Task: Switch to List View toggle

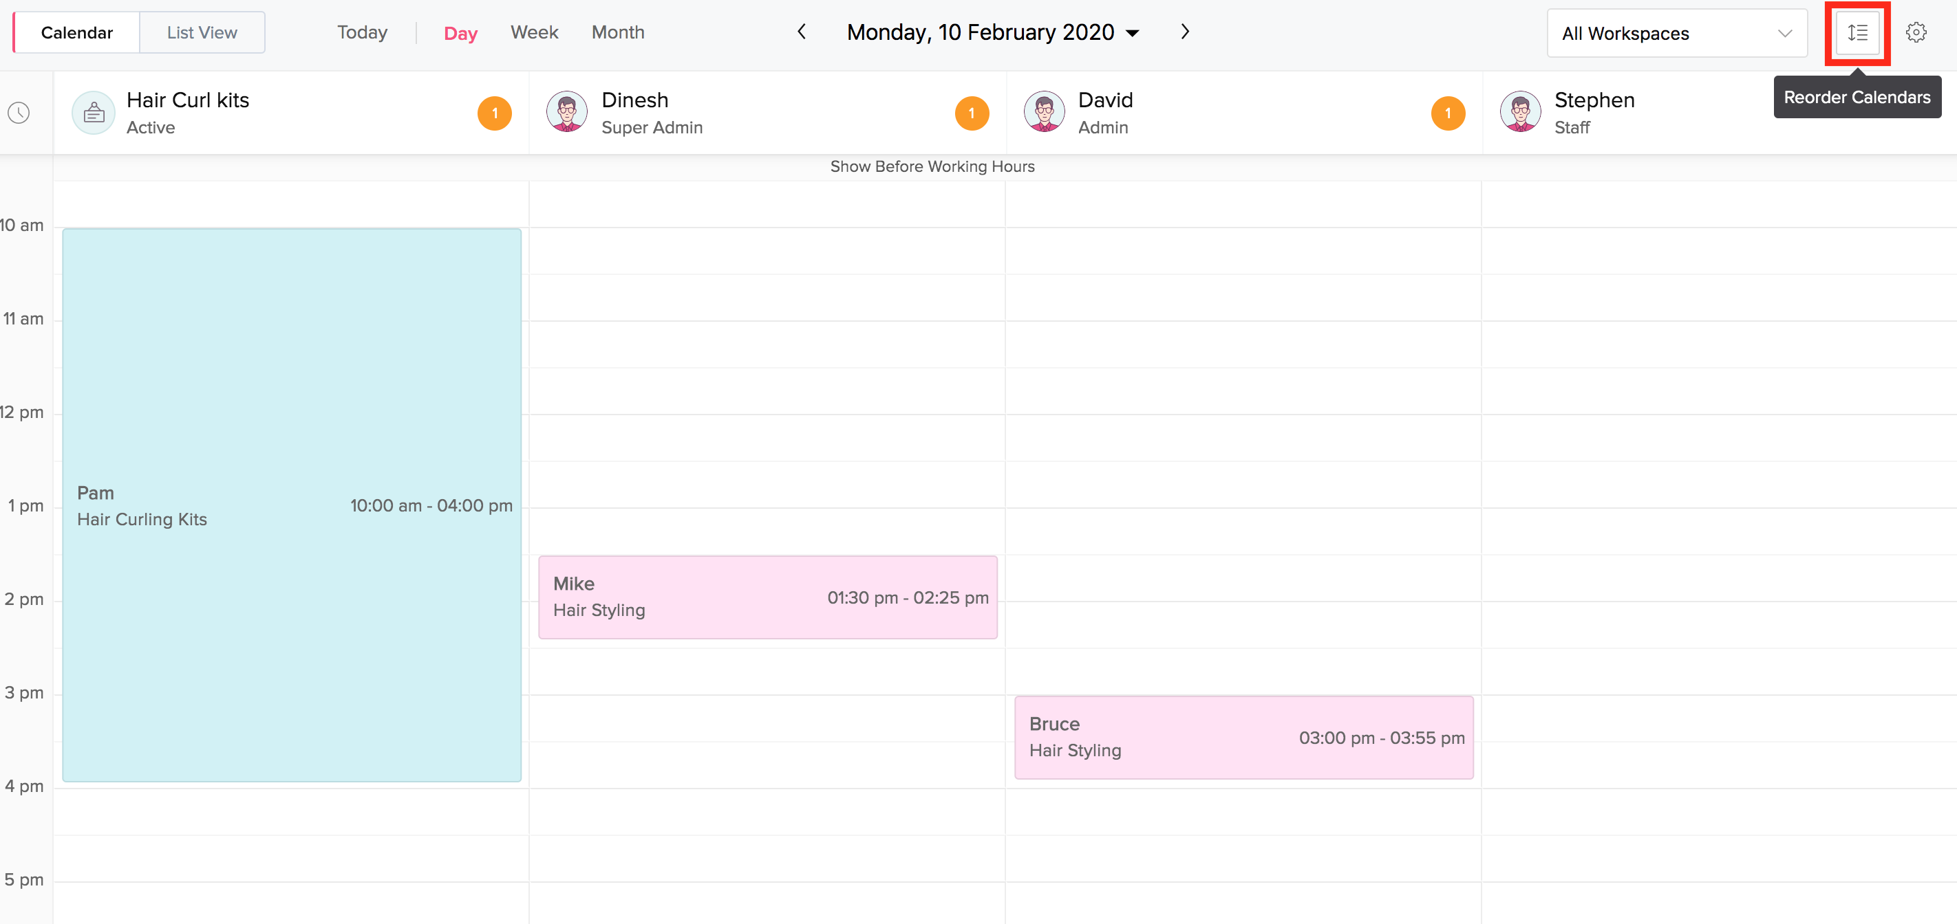Action: pos(202,32)
